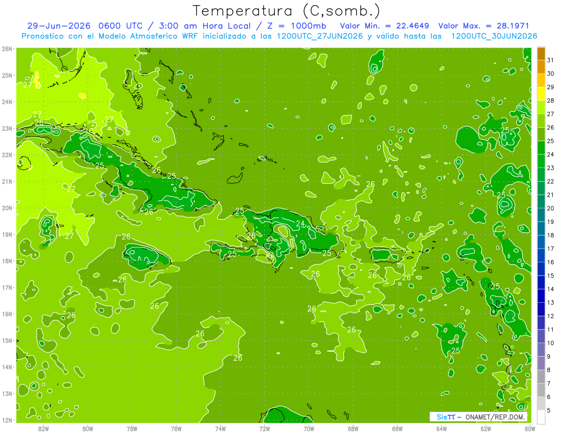
Task: Click the "Valor Min. = 22.4649" readout
Action: tap(385, 26)
